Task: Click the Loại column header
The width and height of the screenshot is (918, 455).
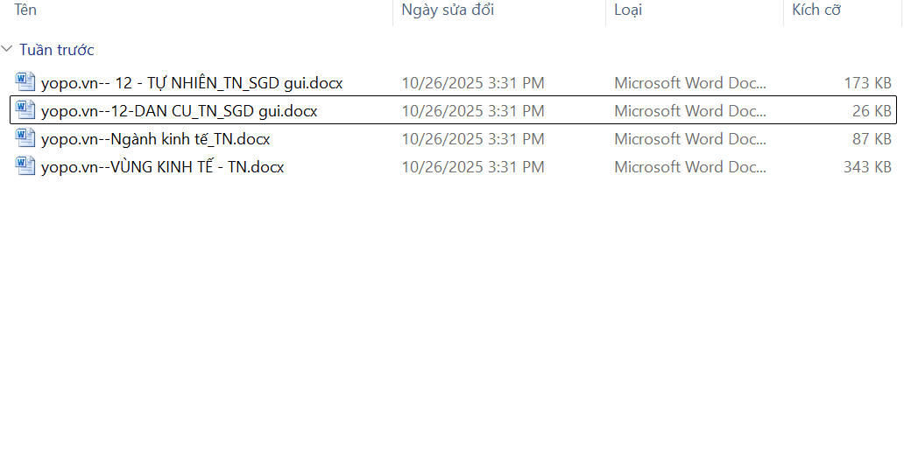Action: tap(628, 10)
